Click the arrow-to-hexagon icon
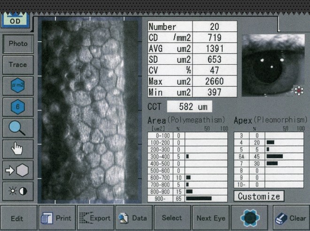Viewport: 310px width, 231px height. (18, 170)
